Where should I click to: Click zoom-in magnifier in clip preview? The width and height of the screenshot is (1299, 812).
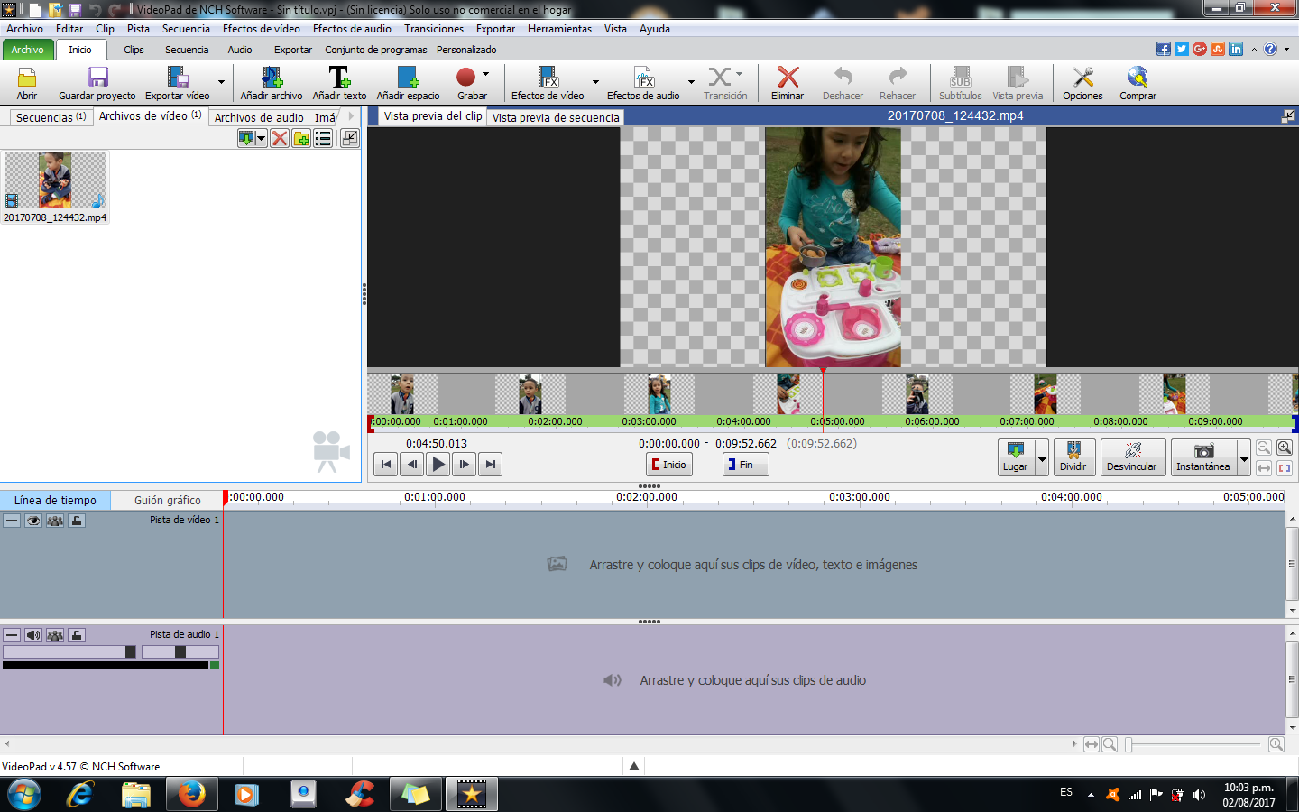click(x=1285, y=448)
